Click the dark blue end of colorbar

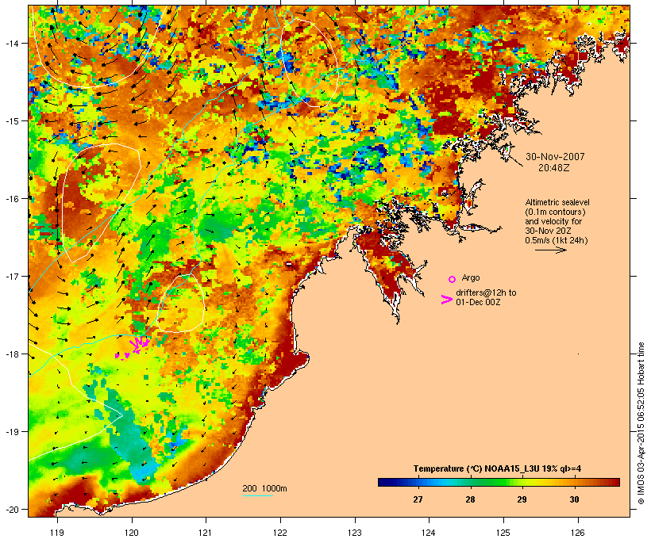point(383,482)
